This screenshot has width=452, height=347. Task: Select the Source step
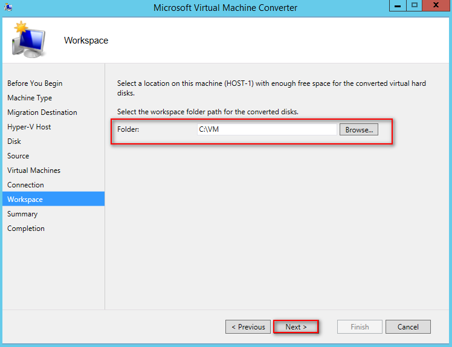point(18,156)
